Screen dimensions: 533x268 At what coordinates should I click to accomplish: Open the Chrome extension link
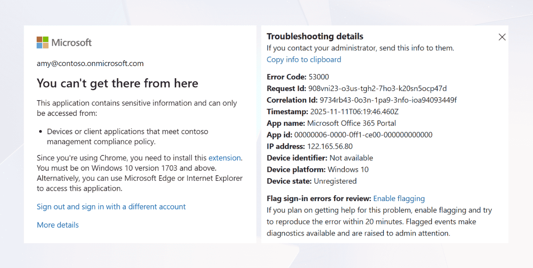225,158
